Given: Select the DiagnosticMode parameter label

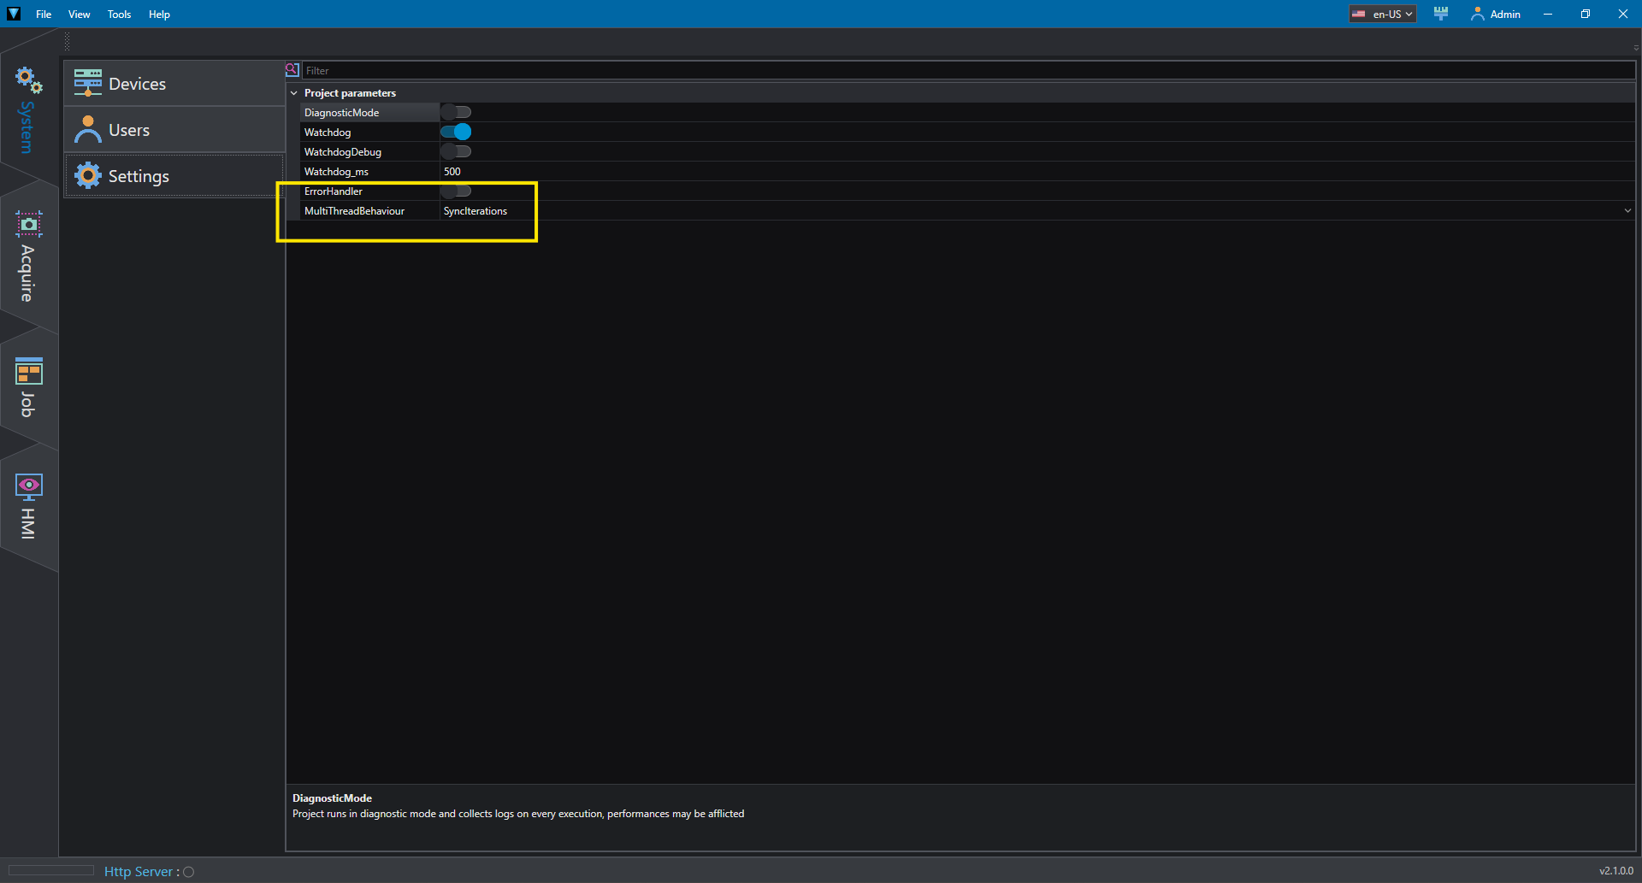Looking at the screenshot, I should point(341,112).
